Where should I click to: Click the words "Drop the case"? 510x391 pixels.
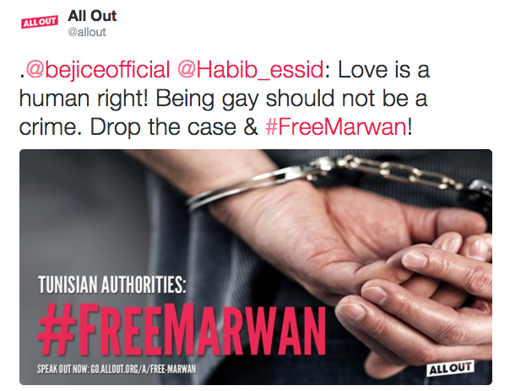pyautogui.click(x=163, y=127)
